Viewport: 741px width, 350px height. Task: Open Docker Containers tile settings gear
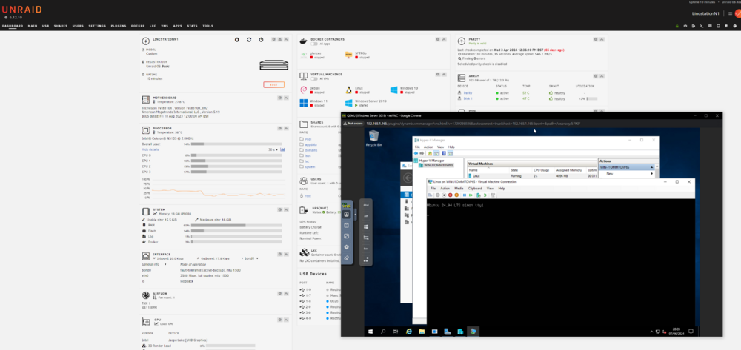(x=438, y=39)
